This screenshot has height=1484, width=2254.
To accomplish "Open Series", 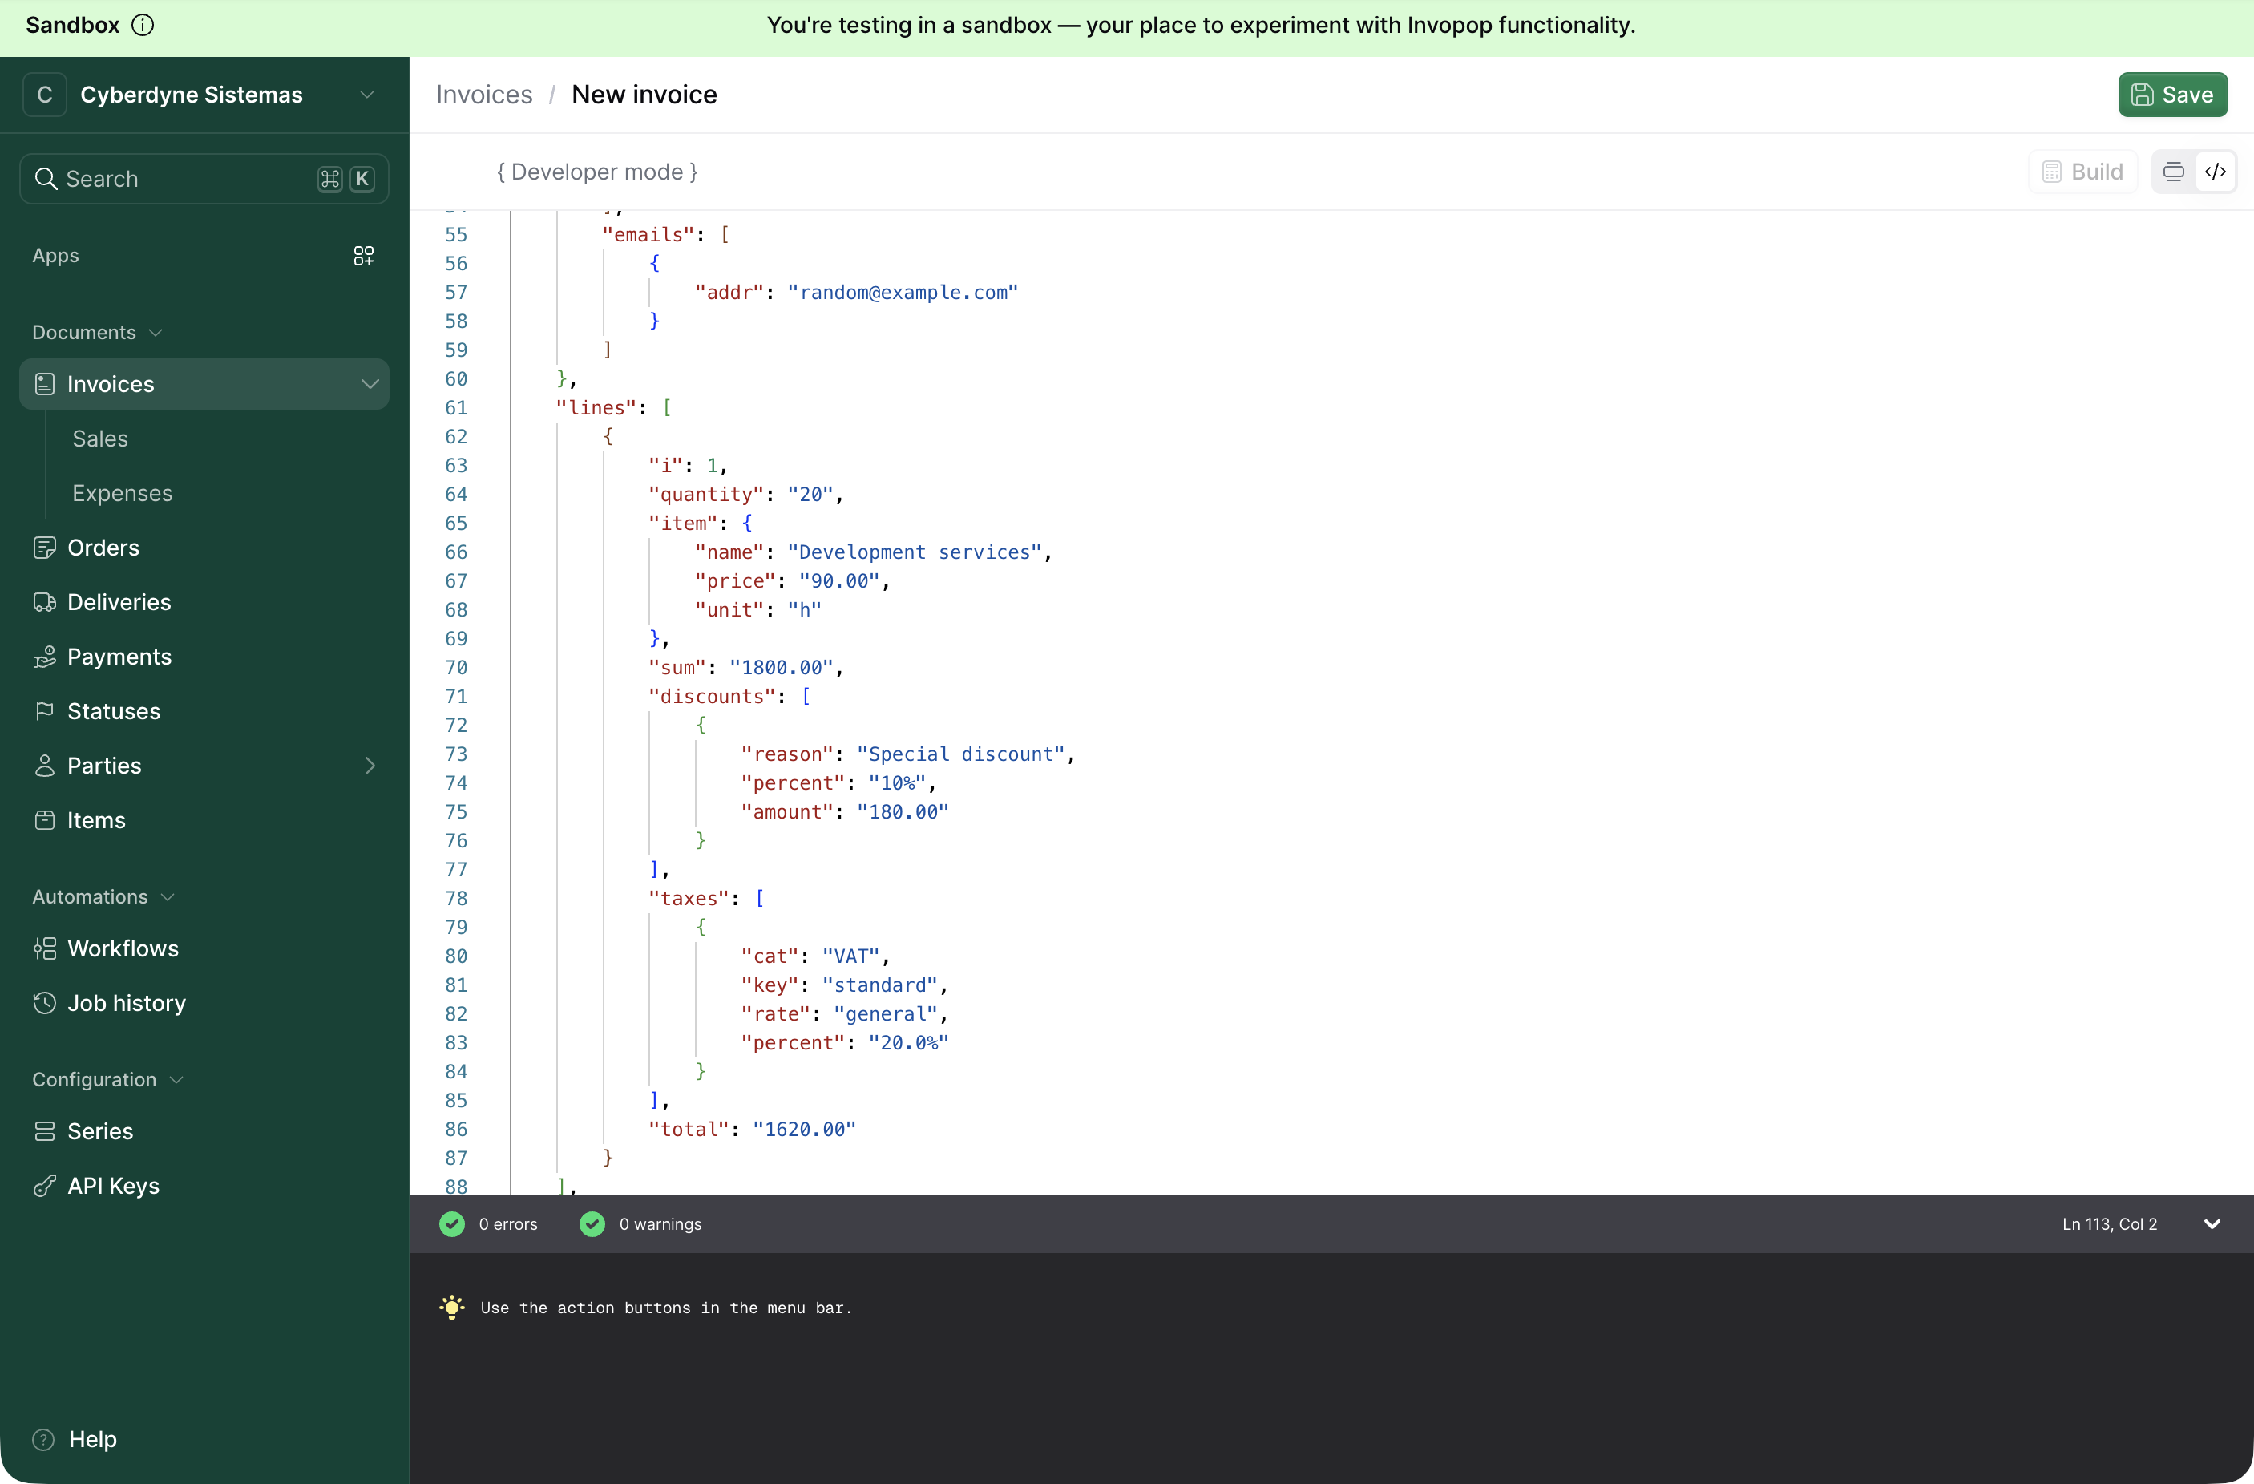I will [x=100, y=1132].
